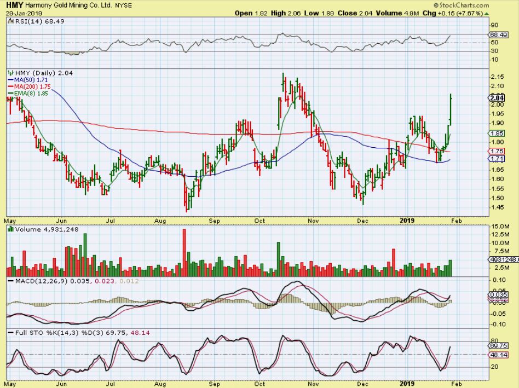Click the line icon beside the Full STO label
The height and width of the screenshot is (388, 519).
coord(10,333)
